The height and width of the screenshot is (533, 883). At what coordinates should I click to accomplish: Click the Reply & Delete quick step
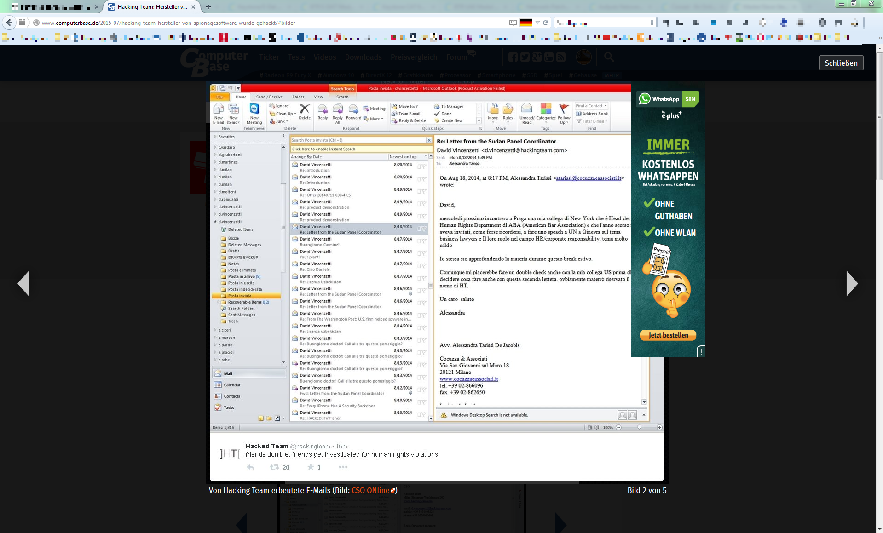point(409,121)
